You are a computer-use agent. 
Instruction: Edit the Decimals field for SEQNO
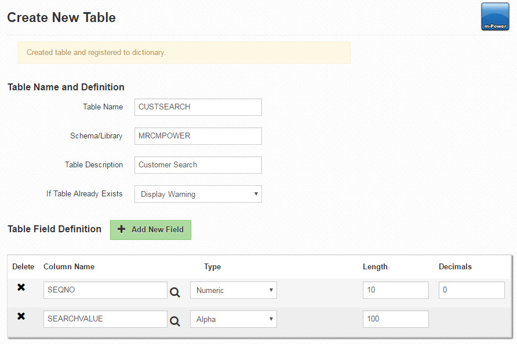pos(471,290)
